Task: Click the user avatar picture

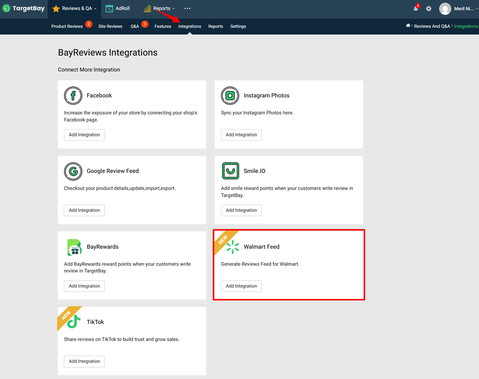Action: 445,9
